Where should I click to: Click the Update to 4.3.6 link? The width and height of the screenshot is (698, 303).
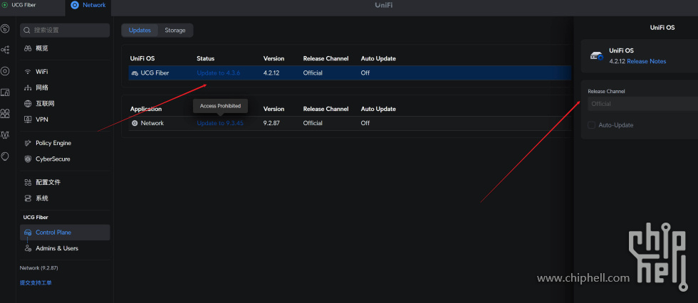click(219, 73)
